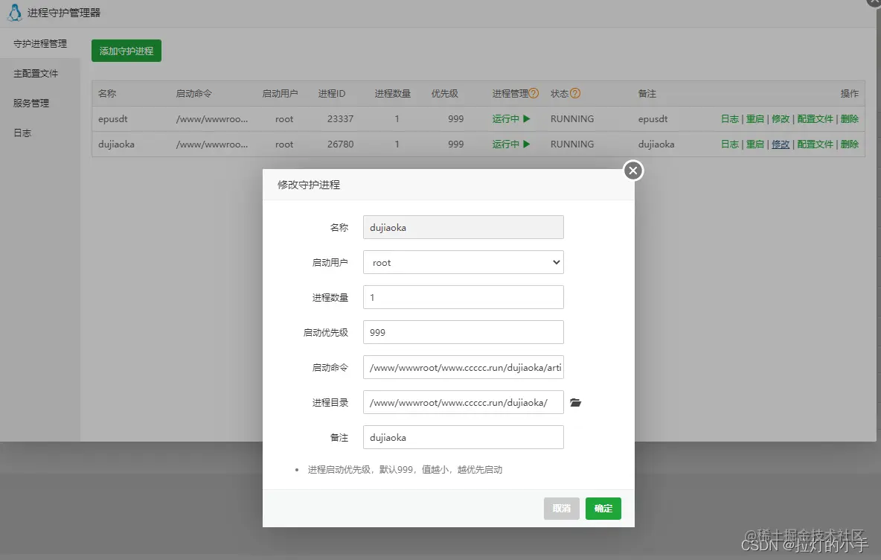The height and width of the screenshot is (560, 881).
Task: Restart epusdt via its 重启 link
Action: click(755, 118)
